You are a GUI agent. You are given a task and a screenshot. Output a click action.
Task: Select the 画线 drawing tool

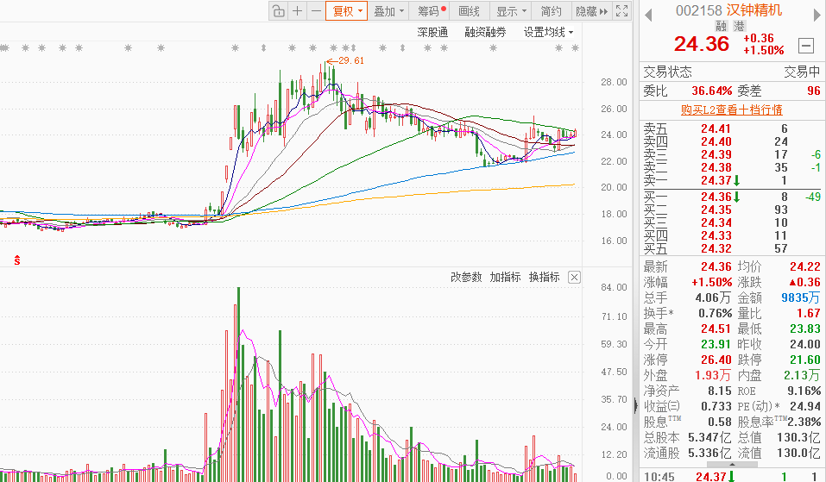click(x=469, y=11)
